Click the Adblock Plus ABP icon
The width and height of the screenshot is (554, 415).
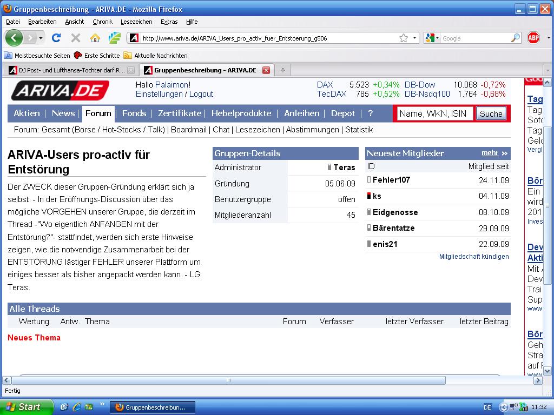[533, 38]
